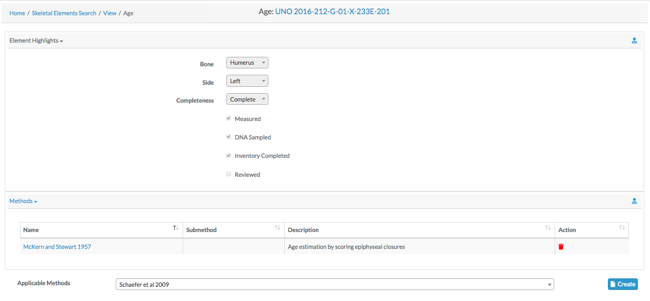Collapse the Methods section header
The height and width of the screenshot is (301, 650).
(x=23, y=201)
